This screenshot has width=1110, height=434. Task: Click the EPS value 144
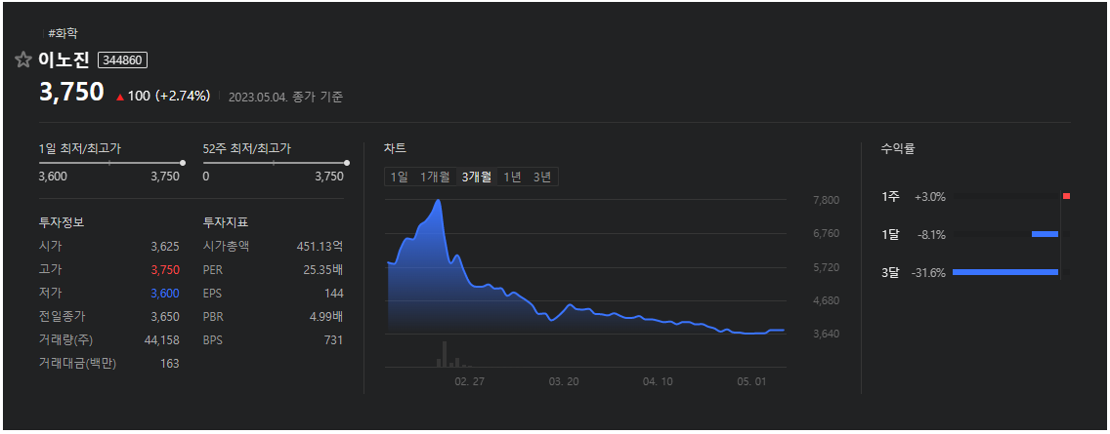[333, 294]
